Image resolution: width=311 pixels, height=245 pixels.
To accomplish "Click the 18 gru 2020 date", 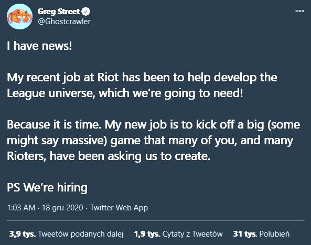I will (x=62, y=208).
